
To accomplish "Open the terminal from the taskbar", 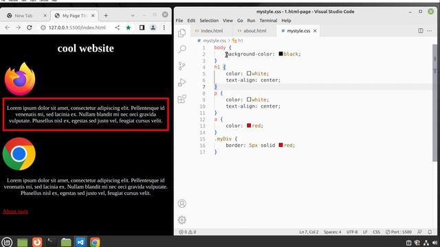I will tap(52, 242).
